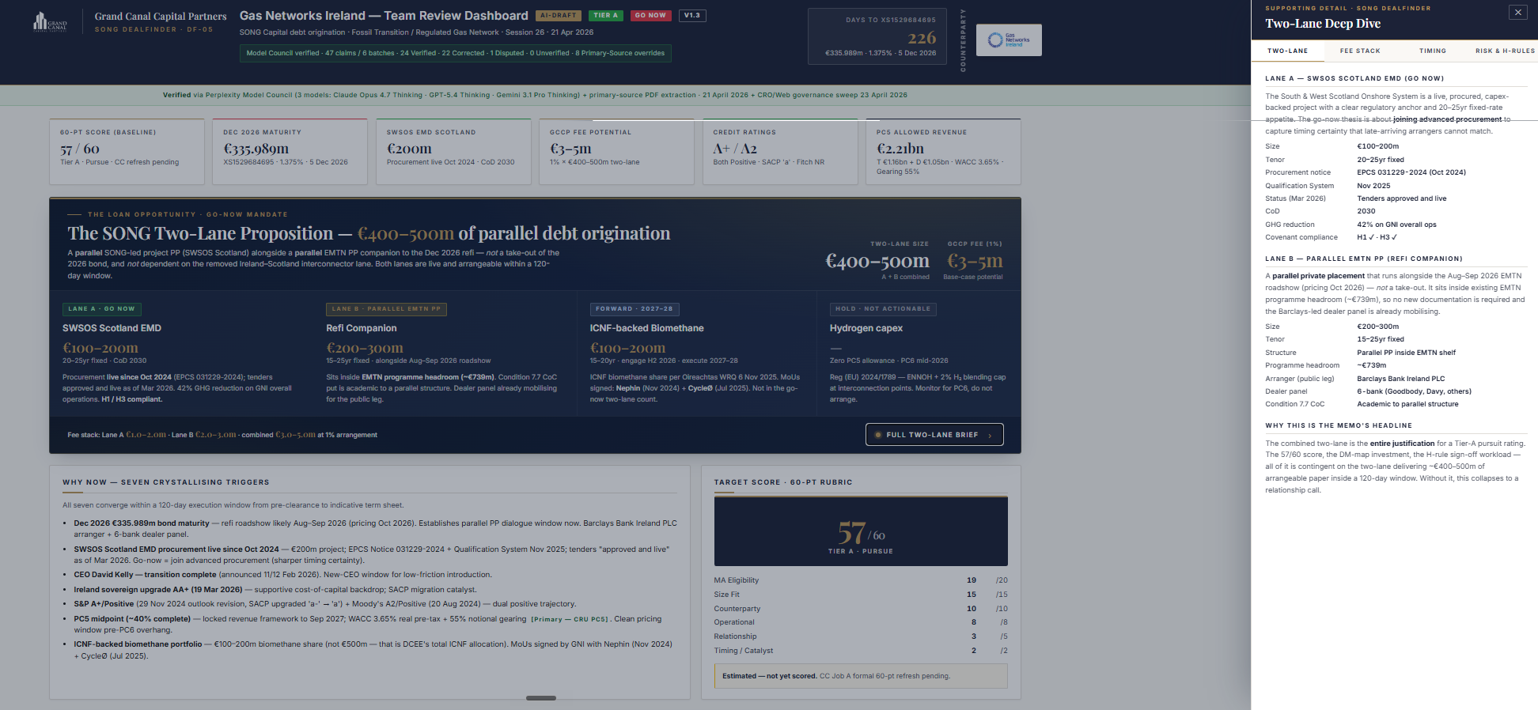Open the Days to XS1529684695 countdown card
The height and width of the screenshot is (710, 1538).
pyautogui.click(x=877, y=36)
